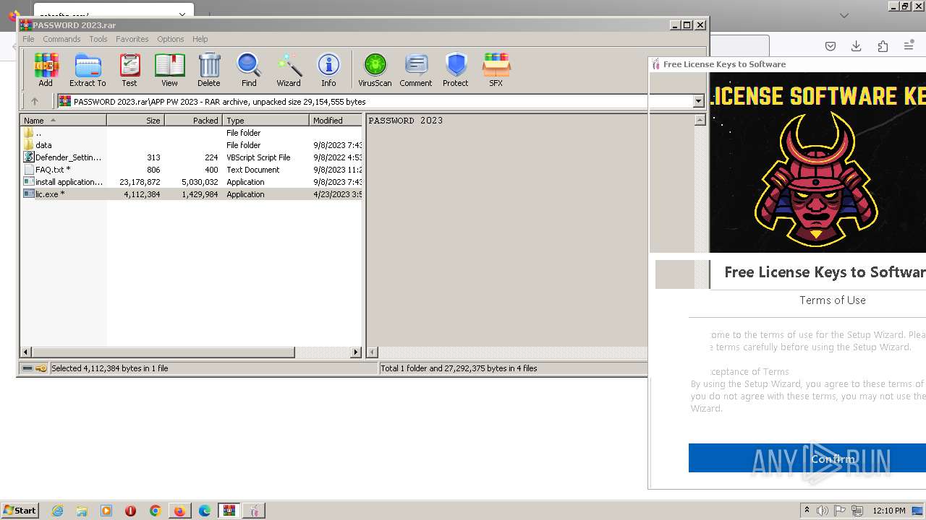
Task: Click the file list horizontal scrollbar
Action: click(x=163, y=352)
